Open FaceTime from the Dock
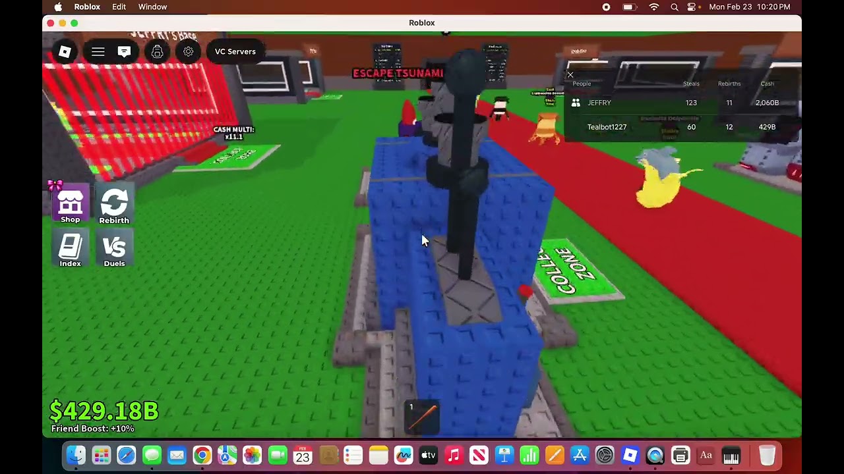844x474 pixels. [278, 455]
